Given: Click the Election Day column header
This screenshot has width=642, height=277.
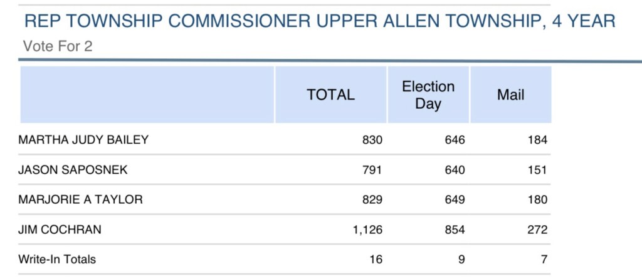Looking at the screenshot, I should tap(428, 95).
